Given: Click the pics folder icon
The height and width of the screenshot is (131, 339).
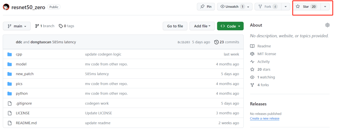Looking at the screenshot, I should 9,84.
